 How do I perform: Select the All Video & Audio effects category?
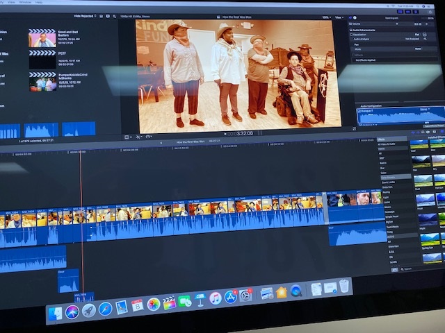387,144
